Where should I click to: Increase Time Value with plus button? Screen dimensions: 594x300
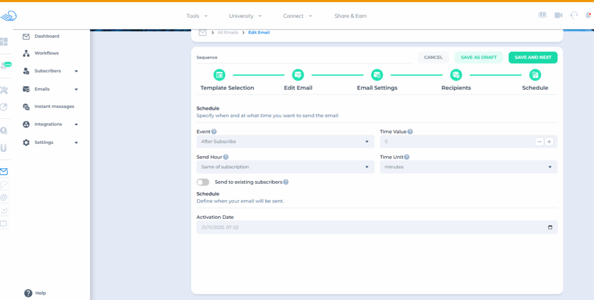pos(549,142)
